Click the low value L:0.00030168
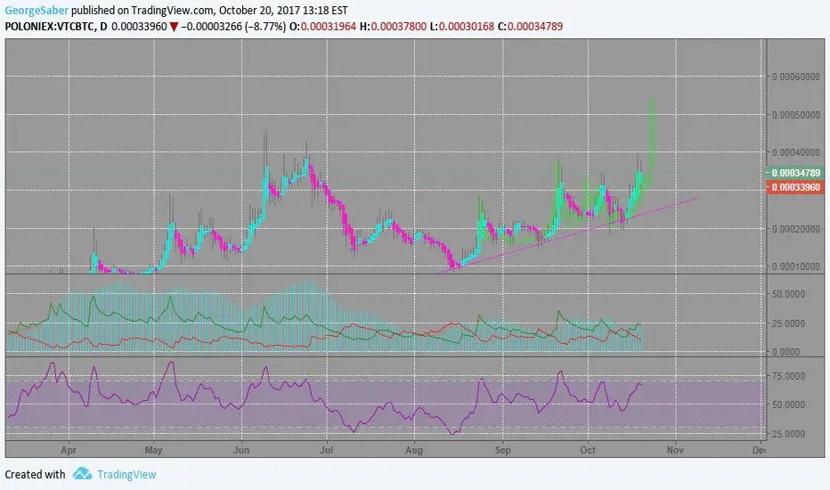The width and height of the screenshot is (830, 490). tap(462, 27)
